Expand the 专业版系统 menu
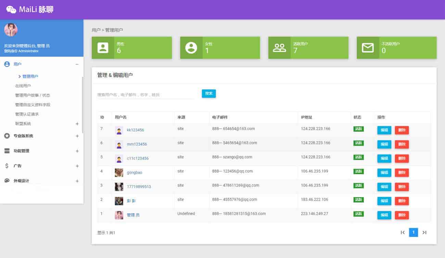 point(77,136)
